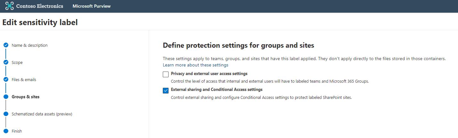Select the Groups & sites step label
Viewport: 458px width, 138px height.
pos(26,97)
